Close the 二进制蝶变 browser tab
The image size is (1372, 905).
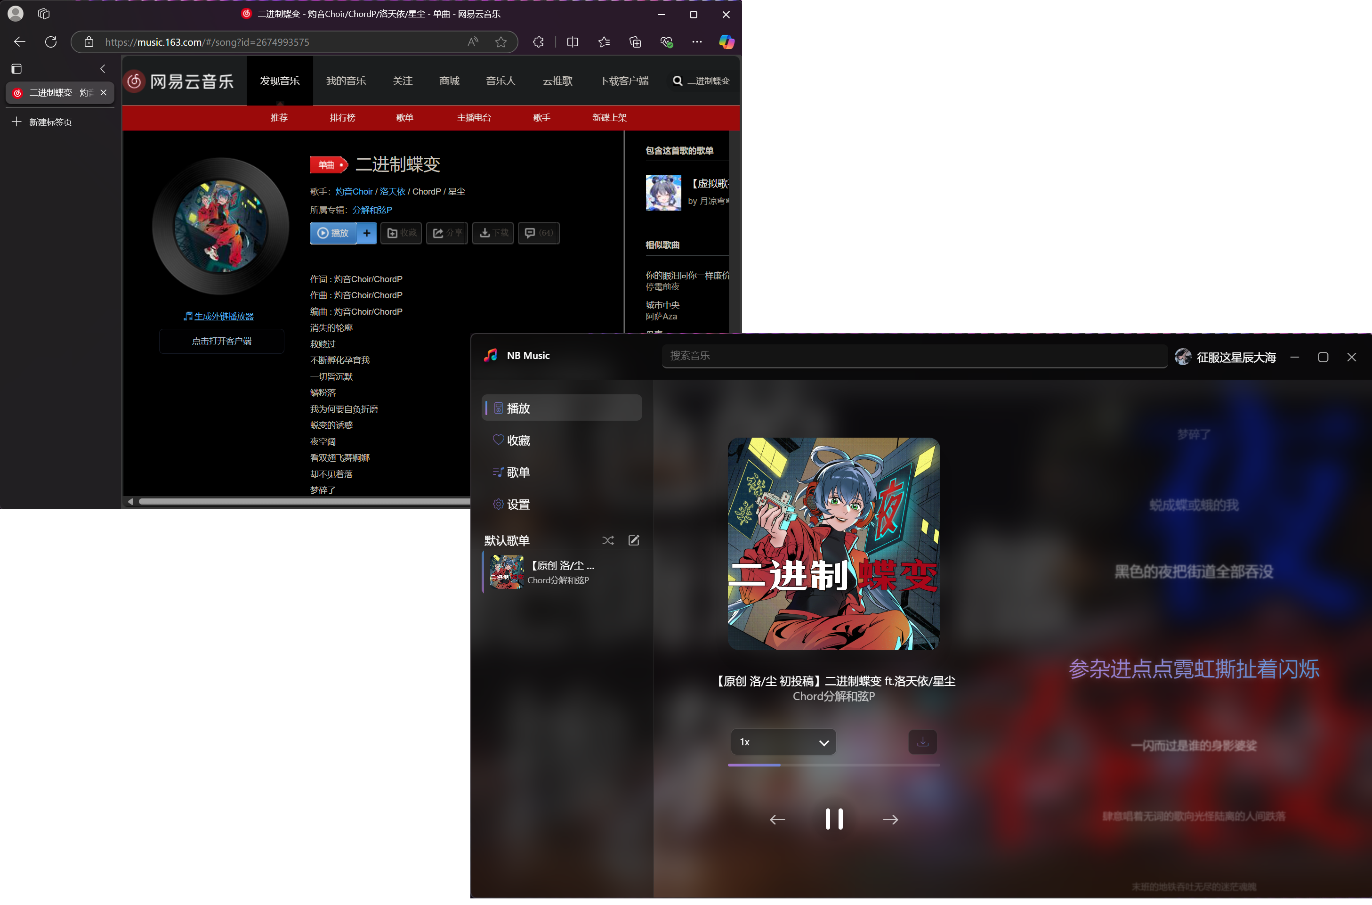coord(103,92)
